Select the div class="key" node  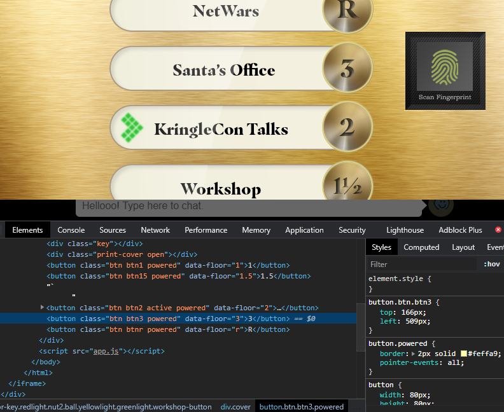click(94, 244)
